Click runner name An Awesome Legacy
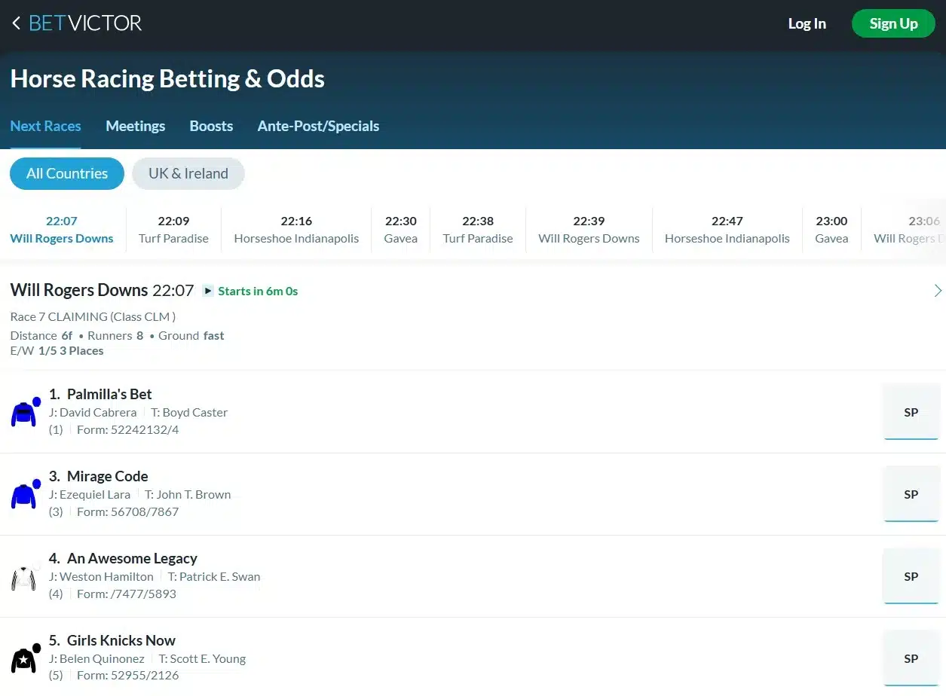Screen dimensions: 946x696 [132, 558]
